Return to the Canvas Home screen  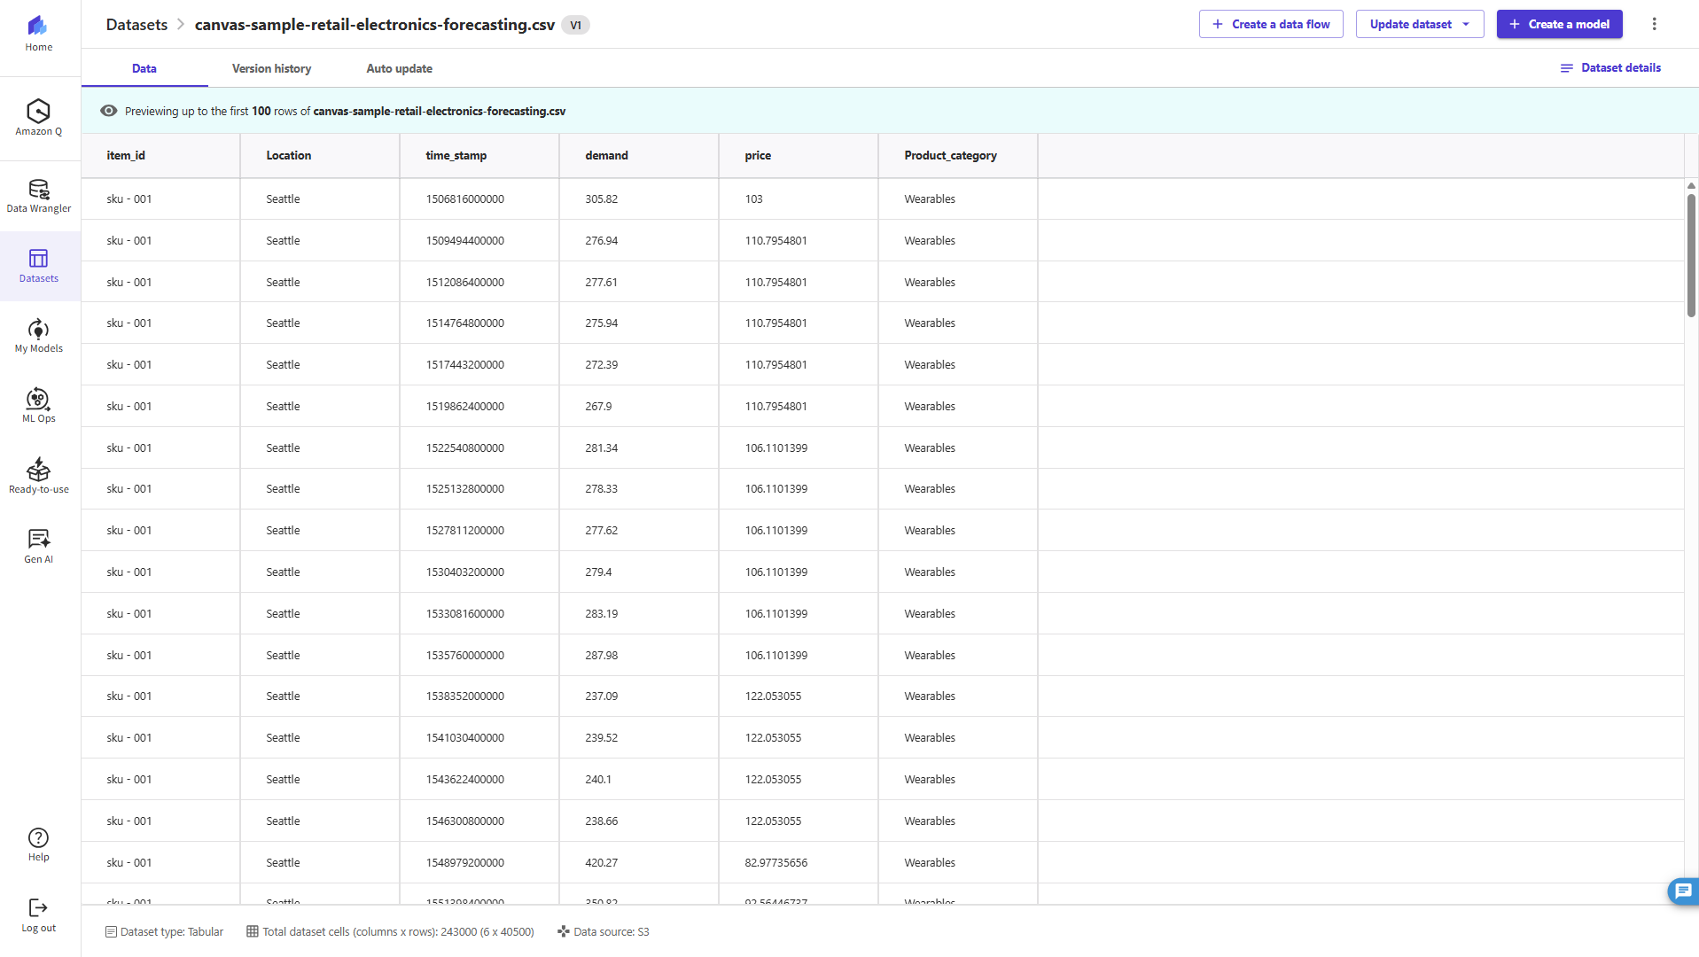pyautogui.click(x=38, y=32)
